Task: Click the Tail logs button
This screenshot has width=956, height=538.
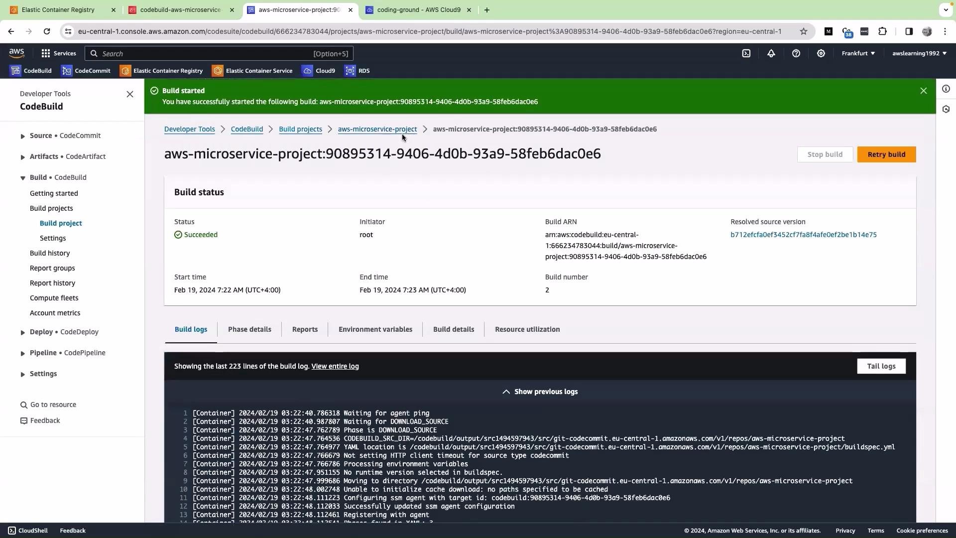Action: (881, 366)
